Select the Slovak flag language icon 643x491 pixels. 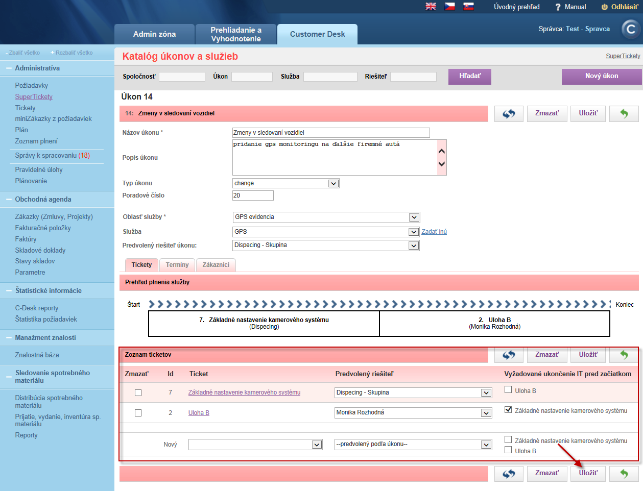point(468,7)
